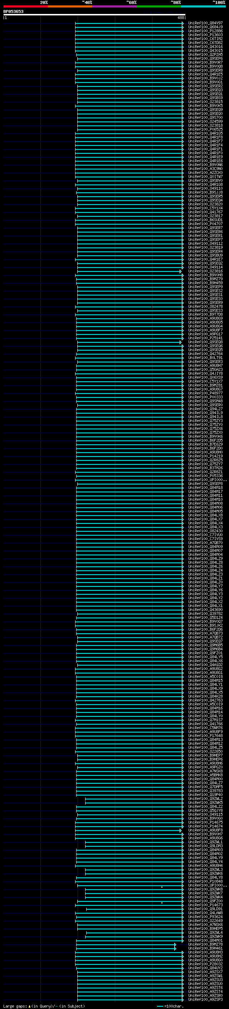
Task: Select hit UniRef100_C7IVU0
Action: [x=205, y=535]
